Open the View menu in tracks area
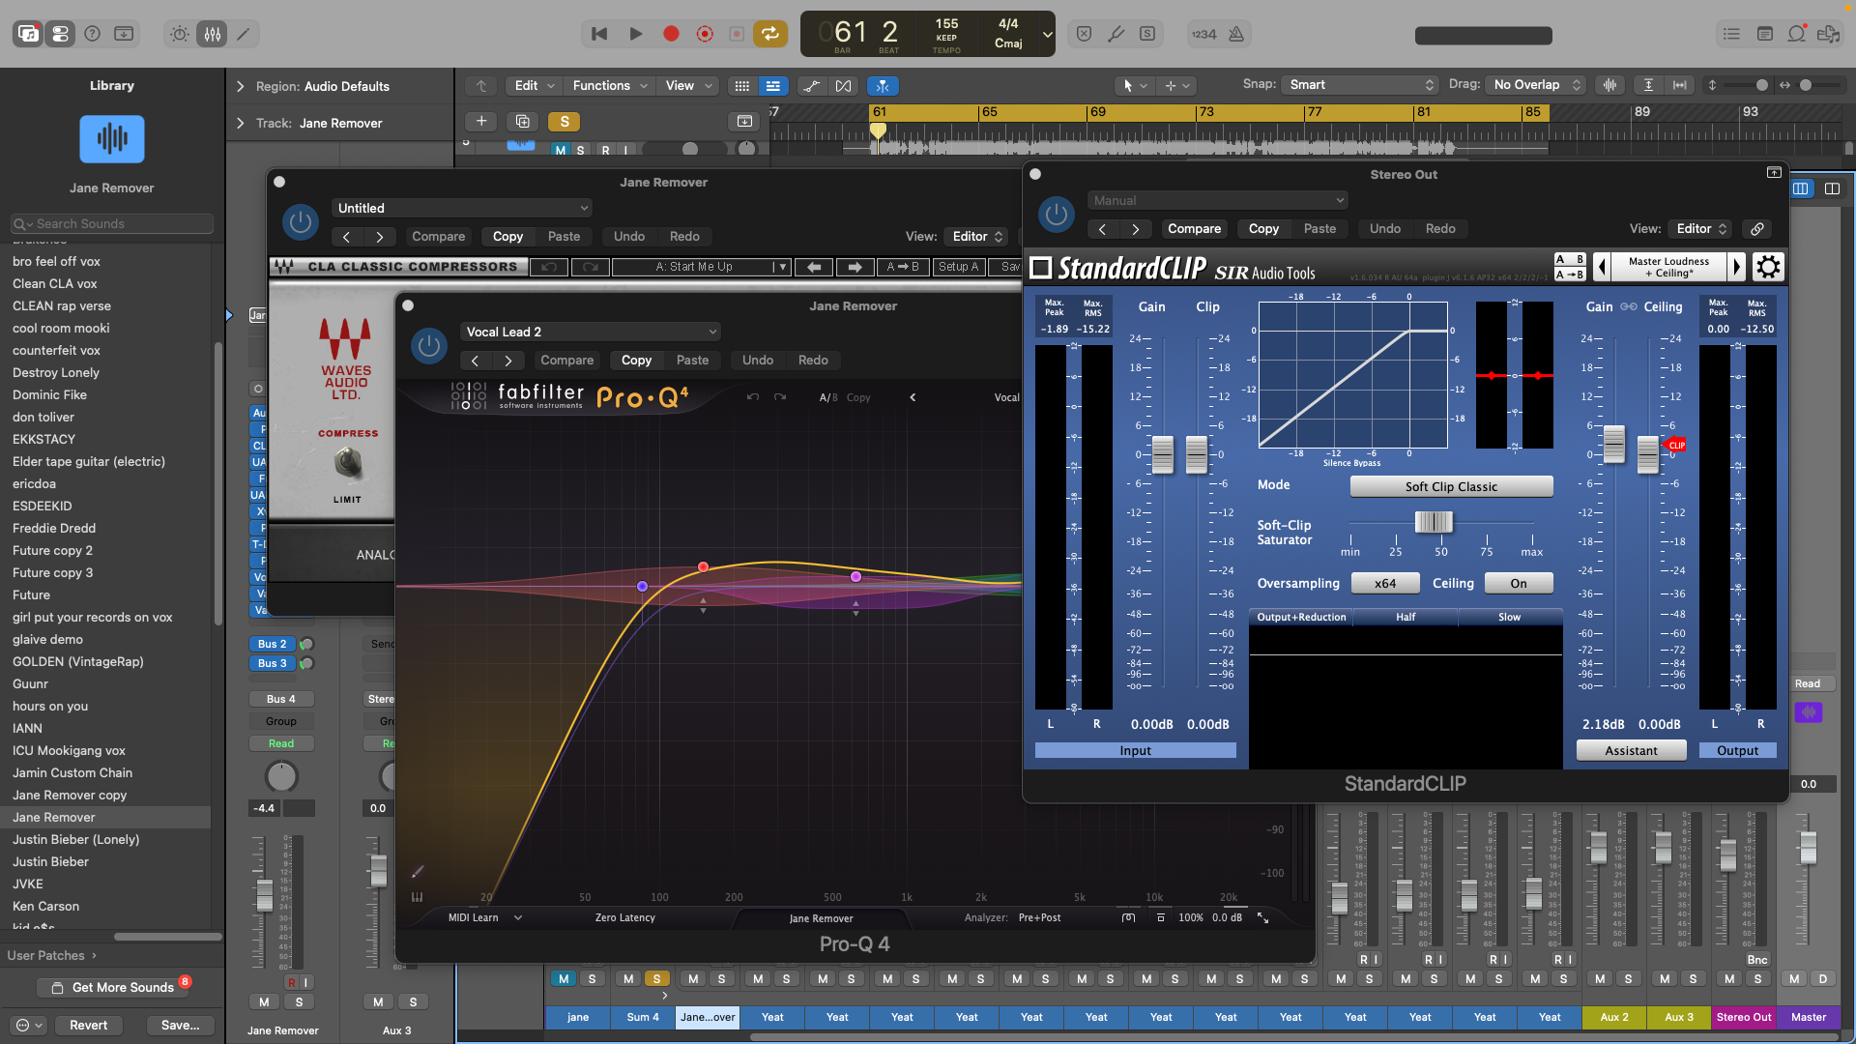 [688, 86]
